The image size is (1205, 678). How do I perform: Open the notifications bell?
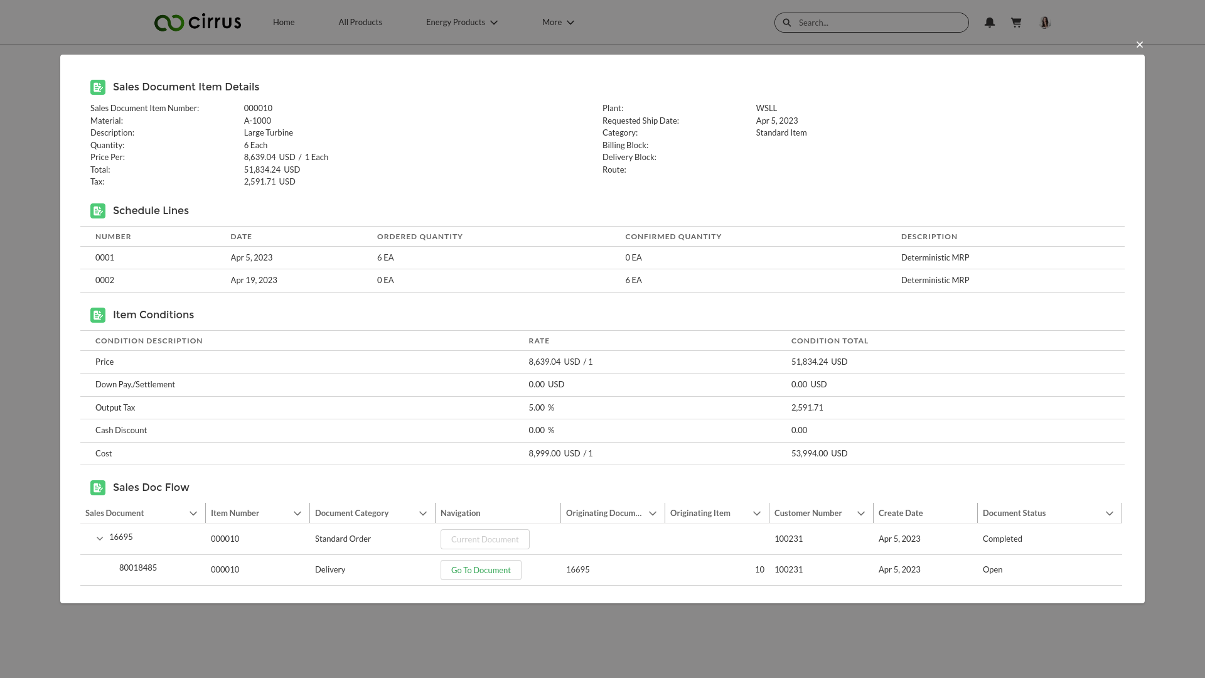(x=990, y=23)
